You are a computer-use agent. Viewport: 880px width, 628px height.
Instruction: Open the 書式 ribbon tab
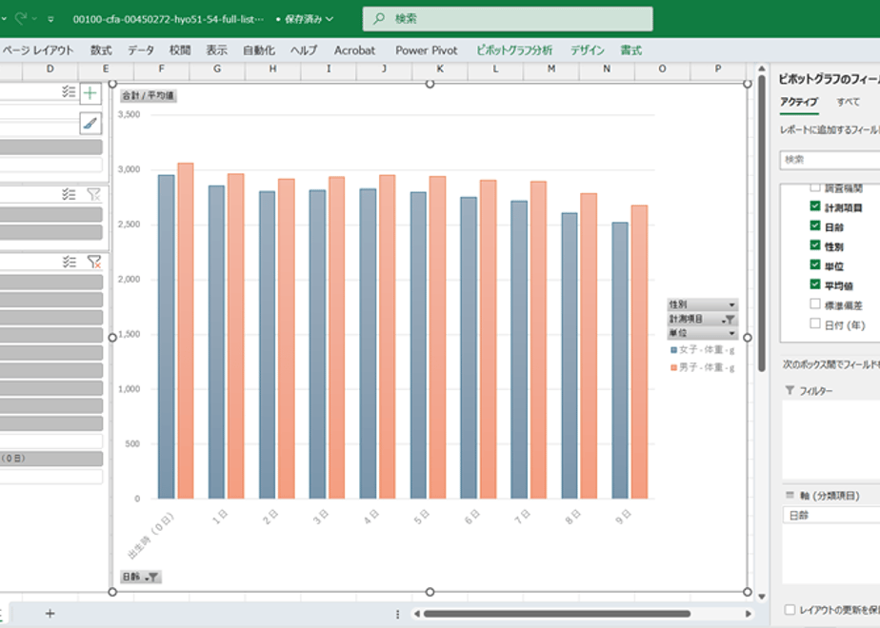click(x=630, y=50)
